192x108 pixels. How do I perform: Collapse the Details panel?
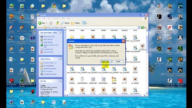click(60, 81)
